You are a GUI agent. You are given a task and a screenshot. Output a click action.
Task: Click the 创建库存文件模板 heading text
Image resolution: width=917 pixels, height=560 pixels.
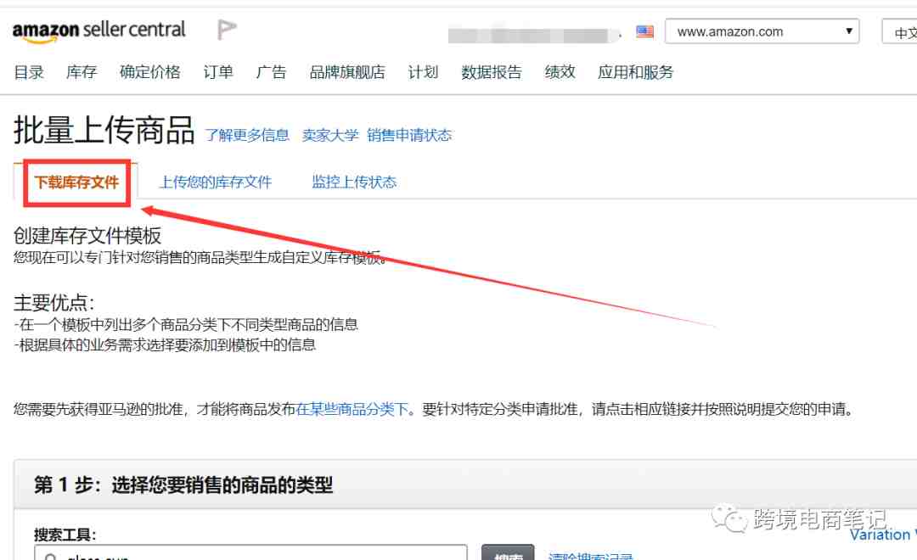(x=87, y=236)
